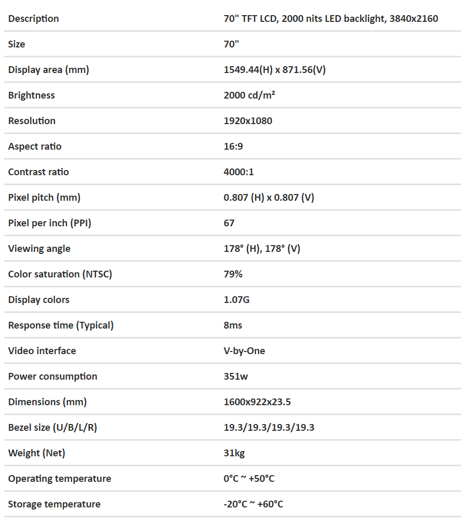This screenshot has height=521, width=461.
Task: Select the 79% color saturation value
Action: point(233,274)
